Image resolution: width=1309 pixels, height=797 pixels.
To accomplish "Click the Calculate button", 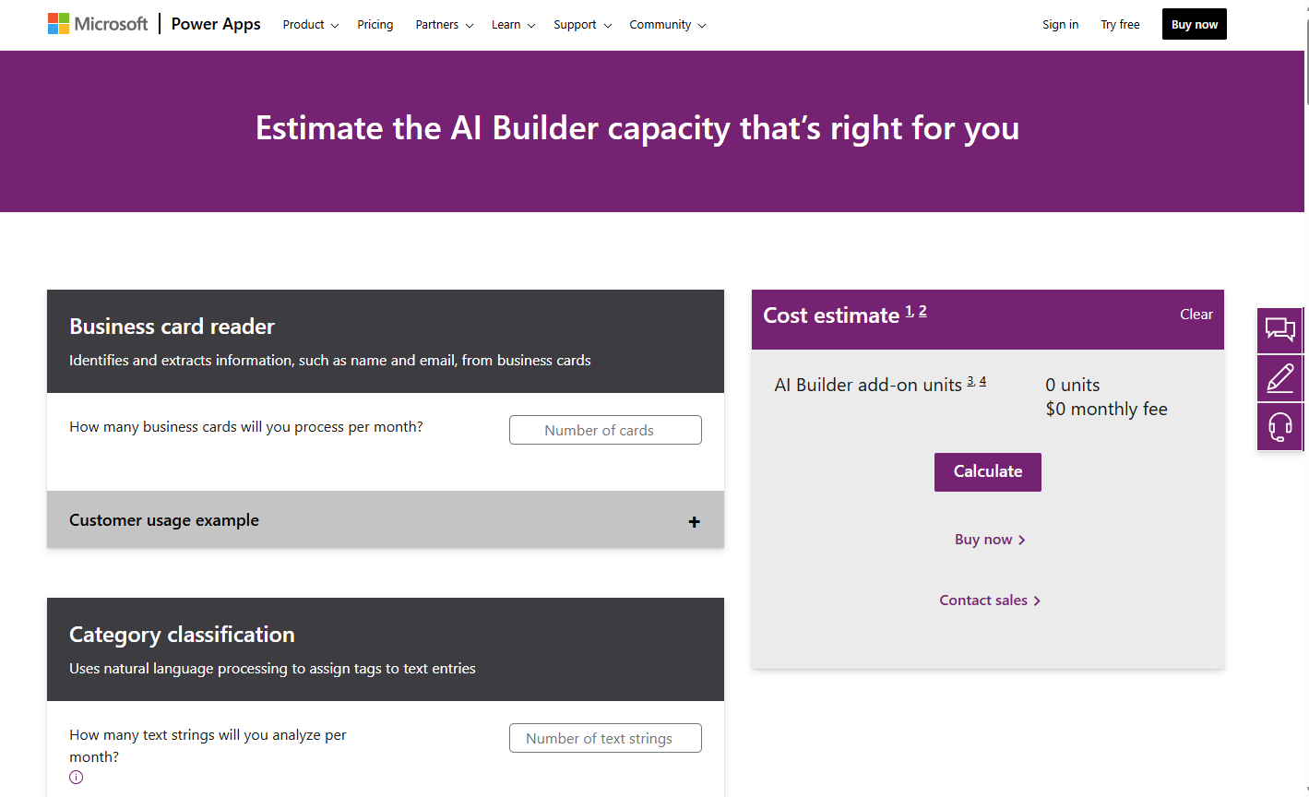I will [987, 471].
